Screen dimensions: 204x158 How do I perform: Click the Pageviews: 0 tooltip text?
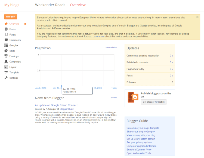pyautogui.click(x=69, y=92)
